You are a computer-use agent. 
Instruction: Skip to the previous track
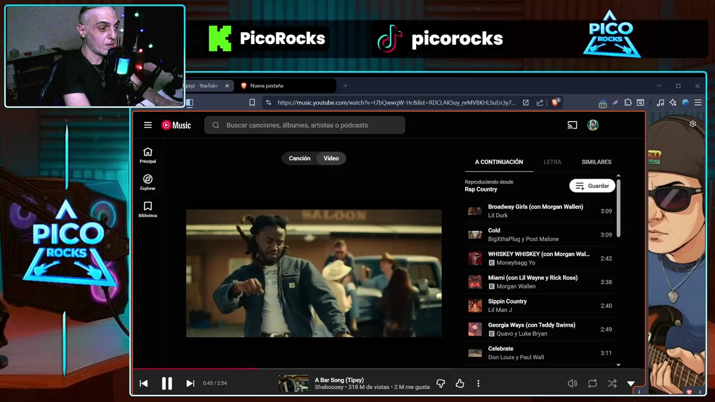click(x=144, y=383)
